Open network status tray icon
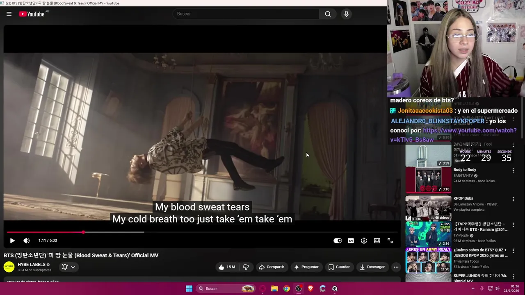The width and height of the screenshot is (525, 295). (x=490, y=288)
